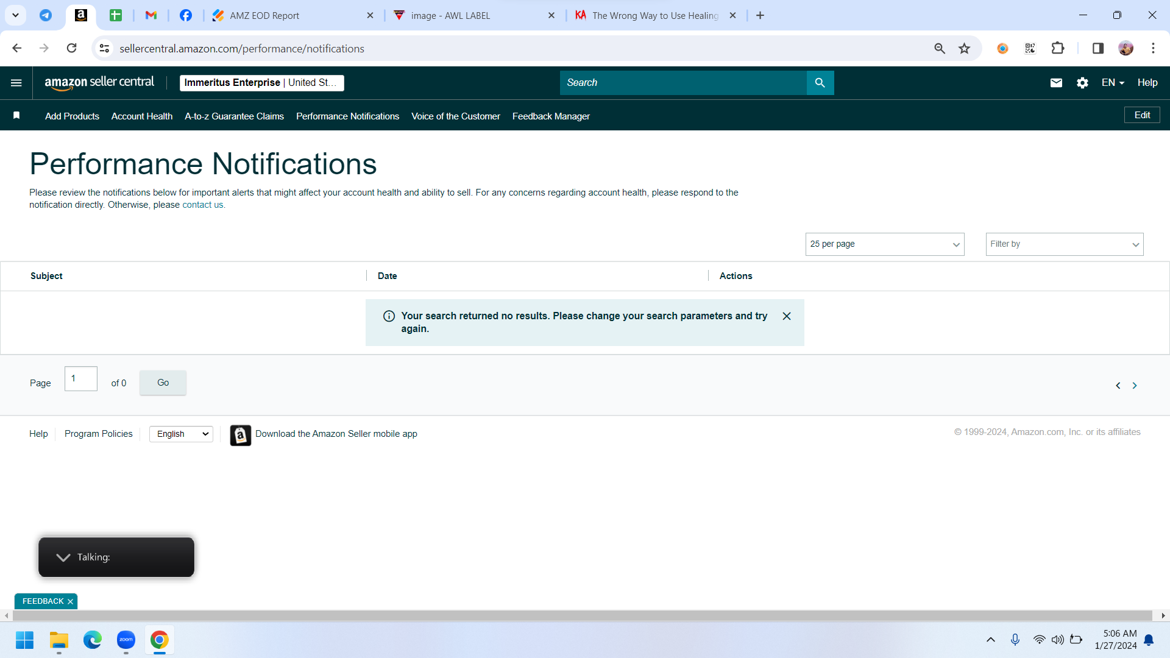The width and height of the screenshot is (1170, 658).
Task: Open the QR code extension icon
Action: 1030,48
